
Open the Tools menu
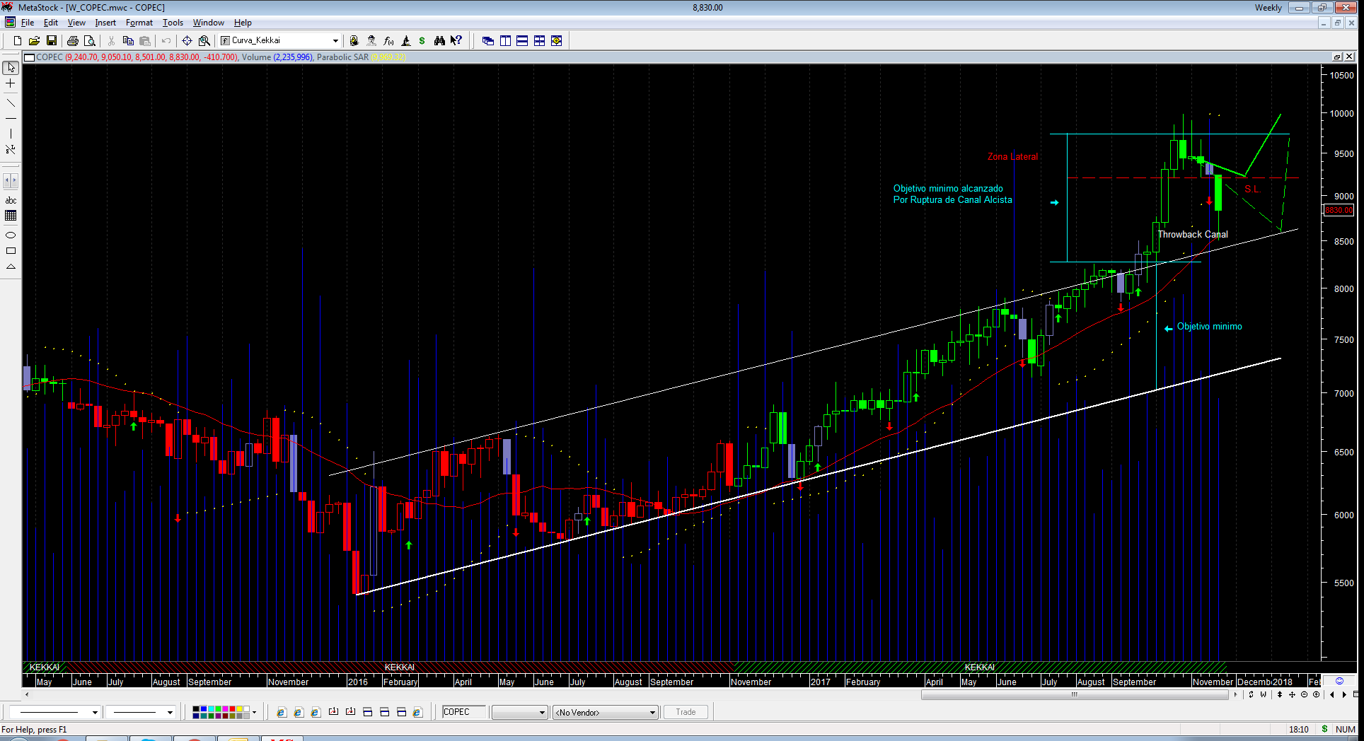coord(173,23)
